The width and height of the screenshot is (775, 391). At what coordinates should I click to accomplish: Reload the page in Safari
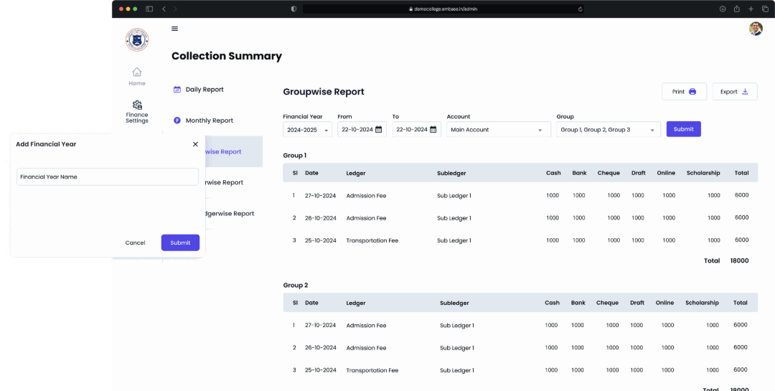[x=580, y=9]
